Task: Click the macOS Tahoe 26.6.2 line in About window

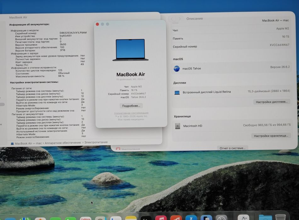Action: (x=133, y=97)
